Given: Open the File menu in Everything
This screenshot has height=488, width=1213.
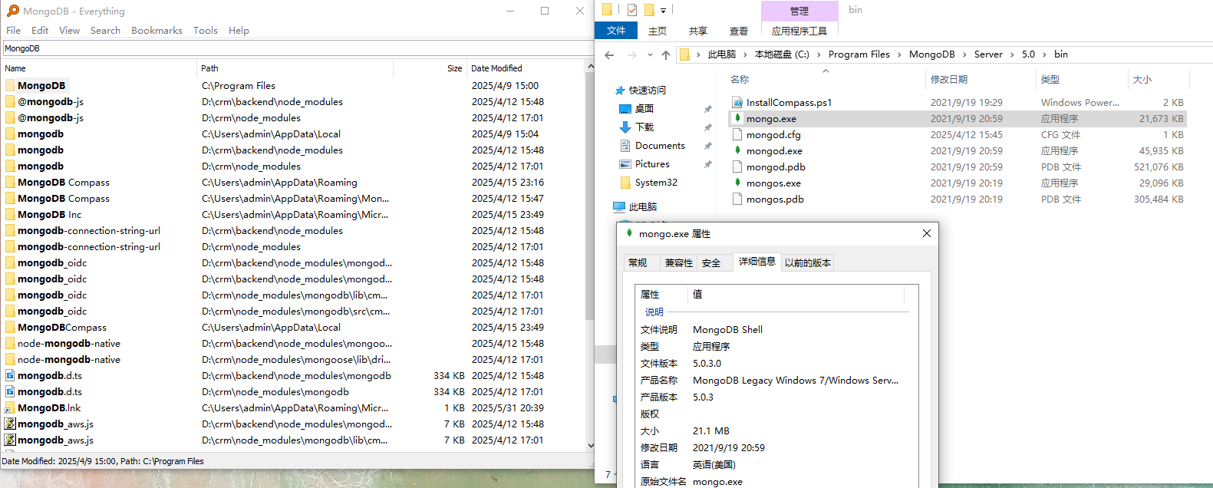Looking at the screenshot, I should (x=13, y=31).
